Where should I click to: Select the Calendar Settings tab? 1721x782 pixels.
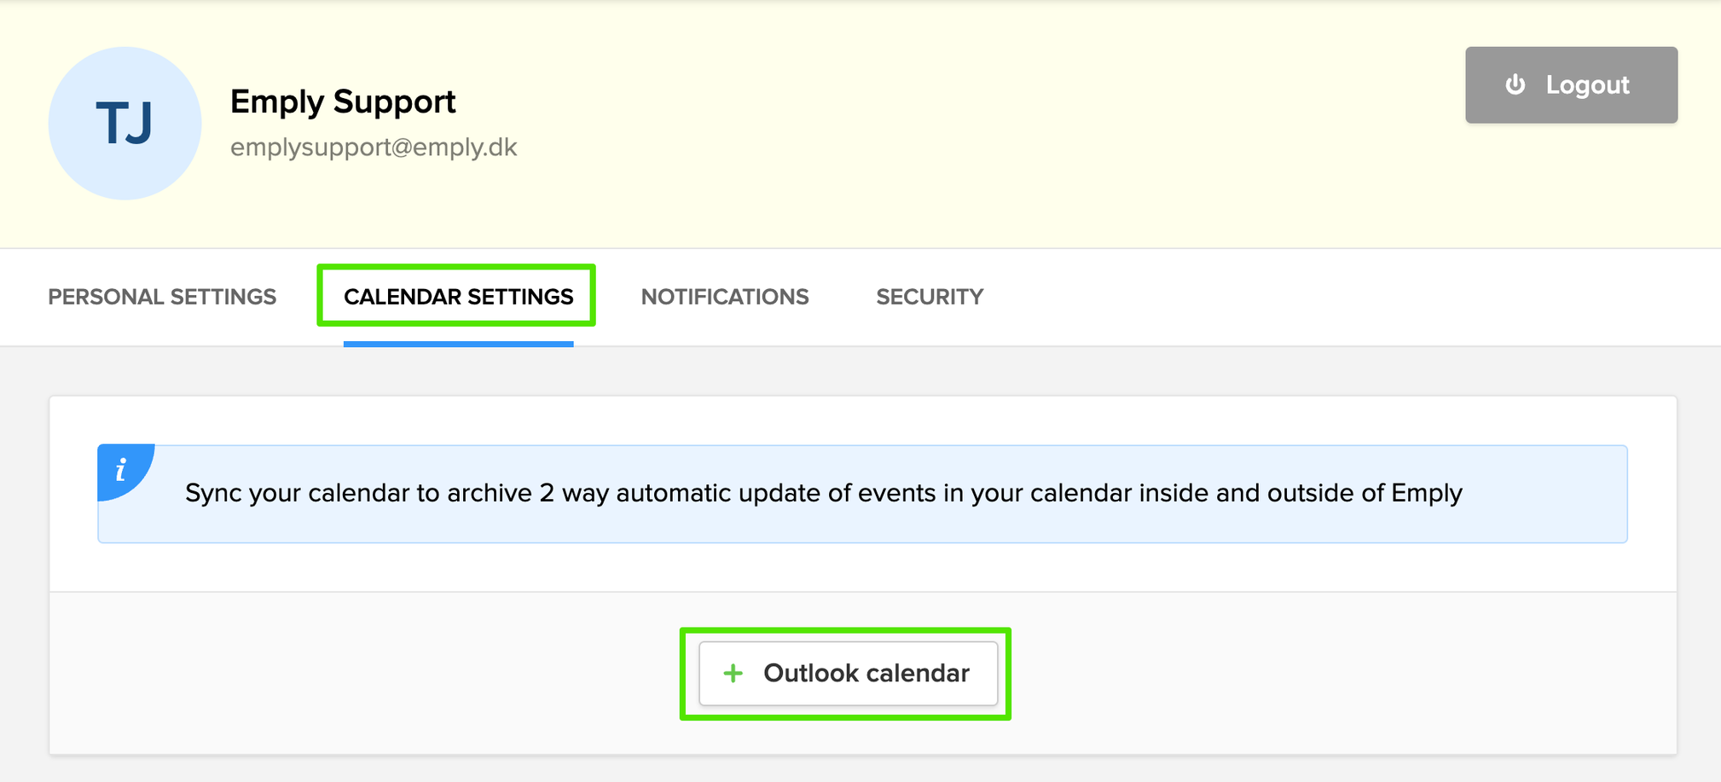point(458,297)
